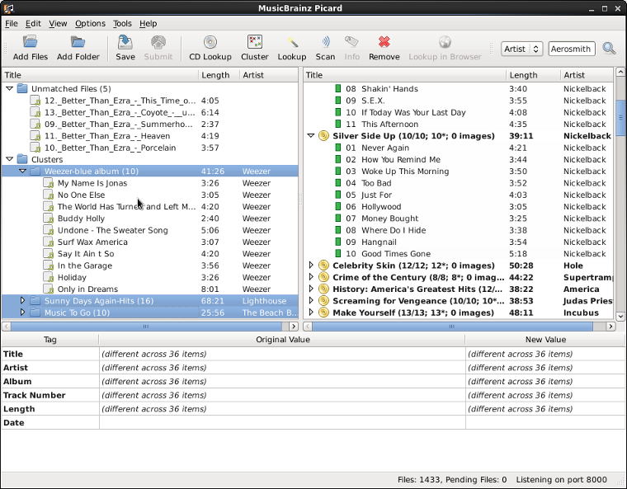The image size is (627, 489).
Task: Click the Lookup toolbar icon
Action: tap(291, 43)
